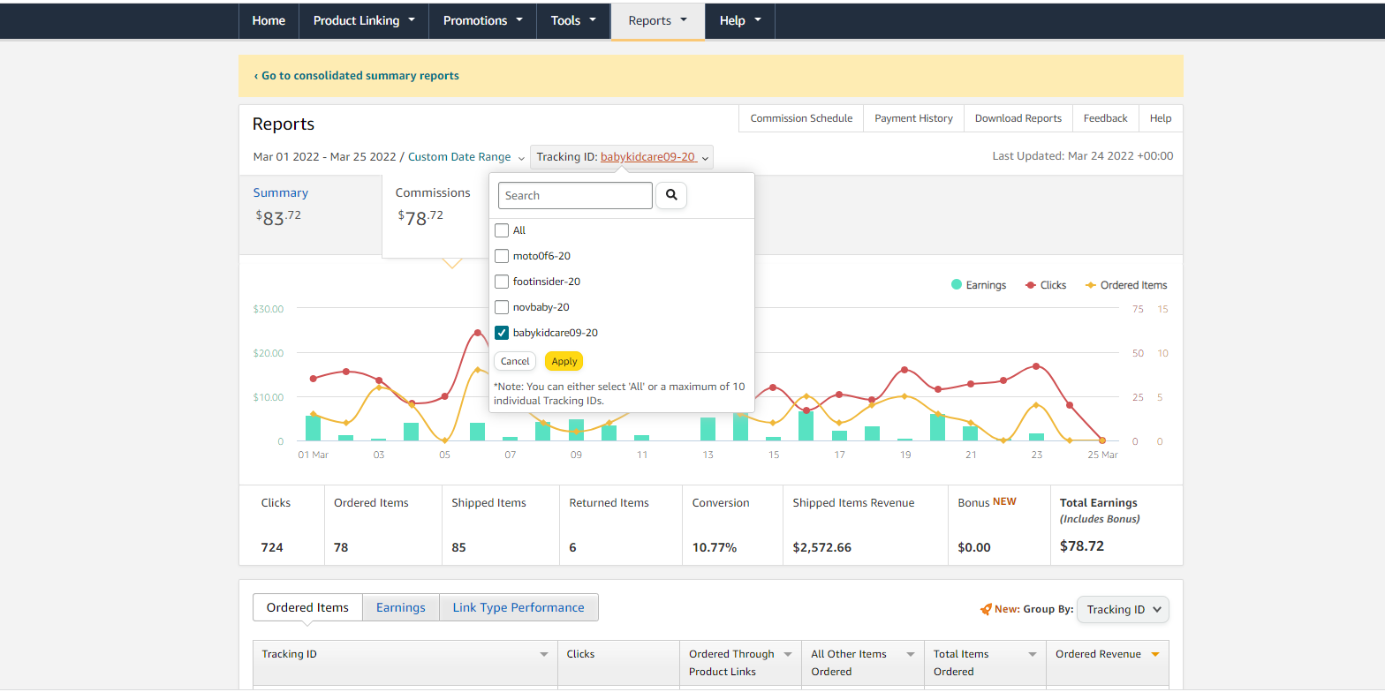The width and height of the screenshot is (1385, 692).
Task: Collapse the Tracking ID dropdown
Action: 622,157
